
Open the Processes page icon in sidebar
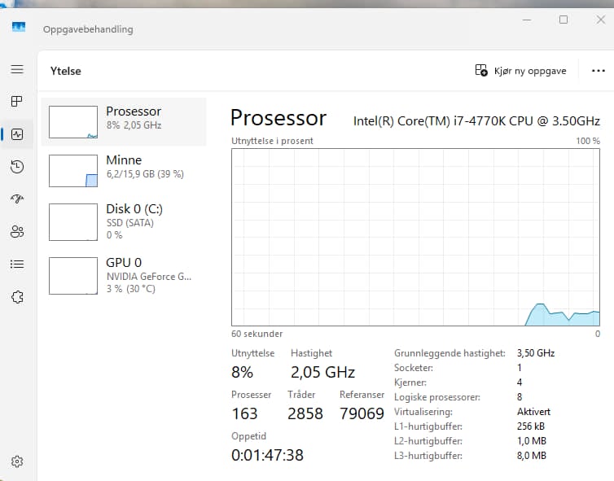pos(17,102)
